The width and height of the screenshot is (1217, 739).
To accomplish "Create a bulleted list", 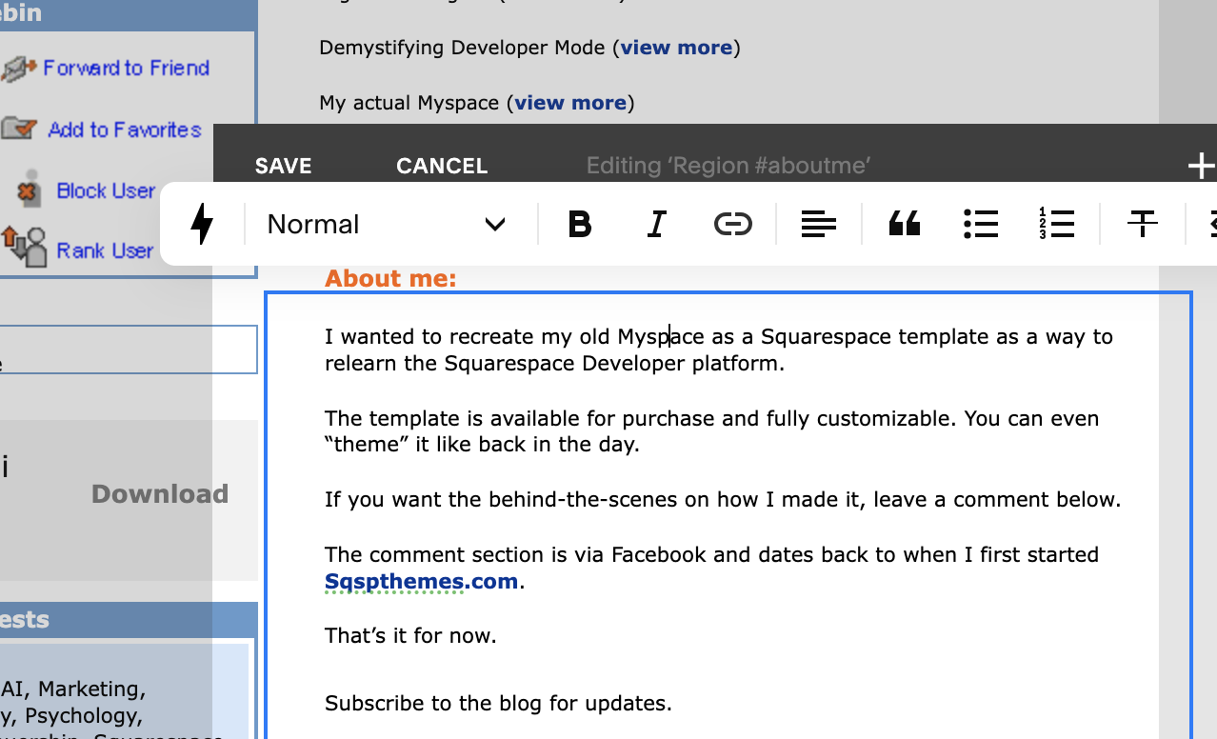I will click(981, 225).
